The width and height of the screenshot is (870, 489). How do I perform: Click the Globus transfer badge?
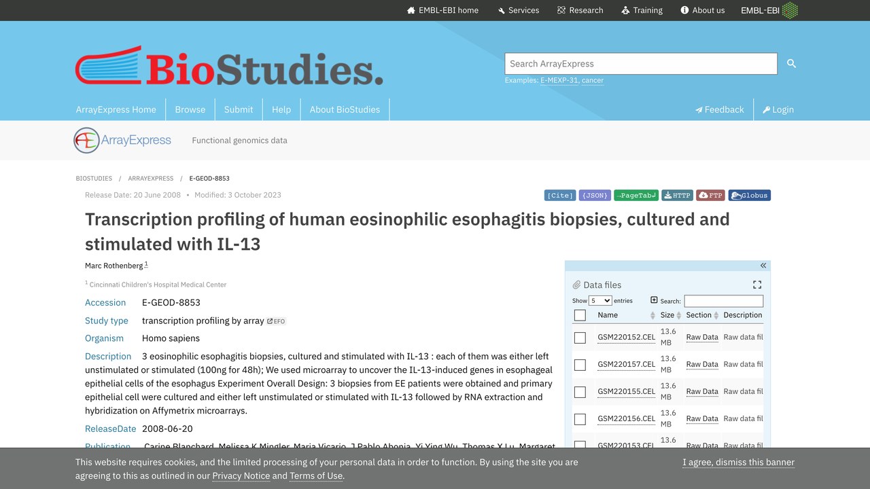coord(750,196)
